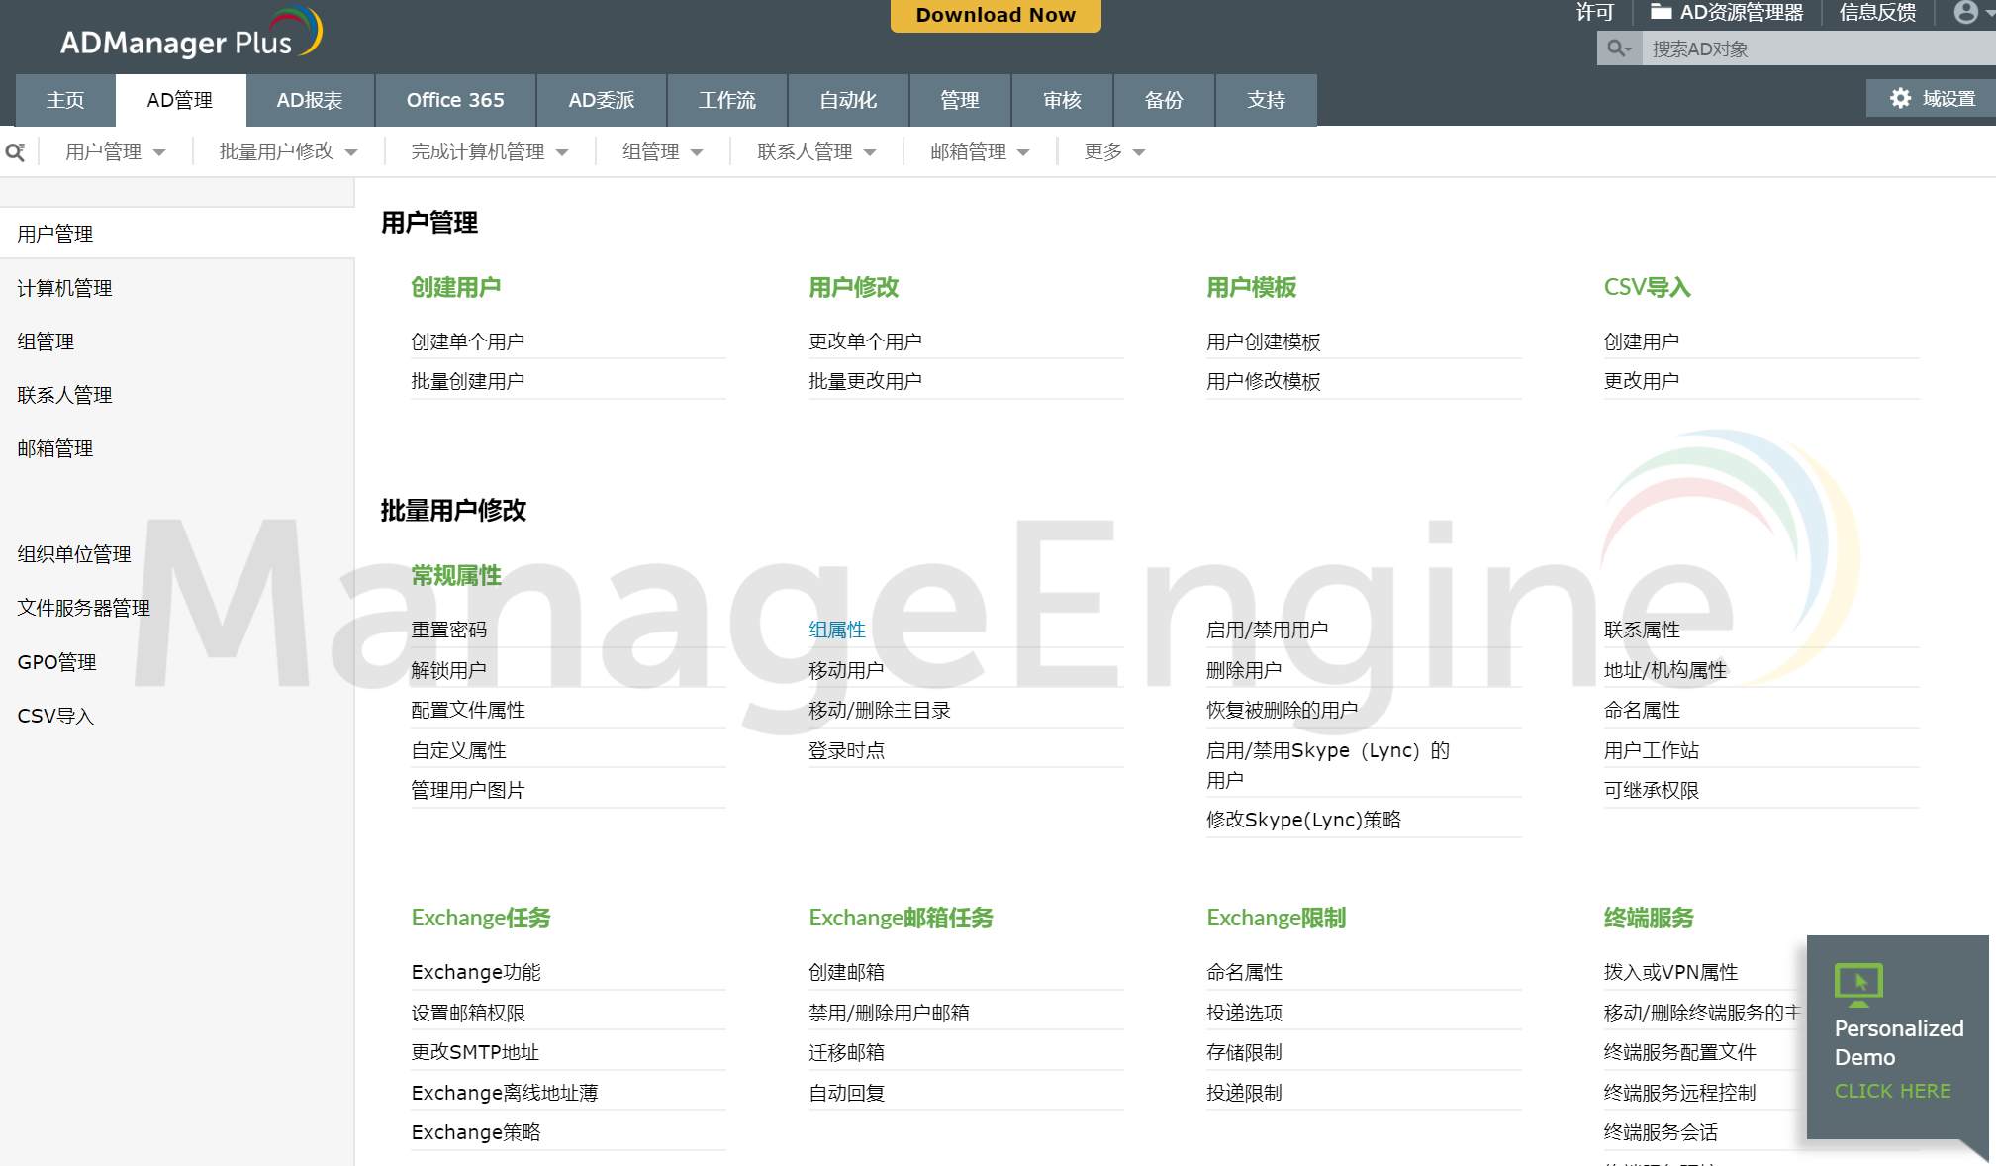1996x1166 pixels.
Task: Open 组织单位管理 sidebar icon
Action: tap(73, 554)
